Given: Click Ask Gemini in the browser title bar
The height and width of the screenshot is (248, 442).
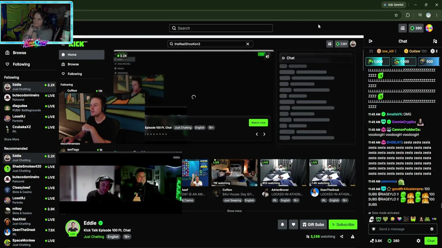Looking at the screenshot, I should click(393, 5).
